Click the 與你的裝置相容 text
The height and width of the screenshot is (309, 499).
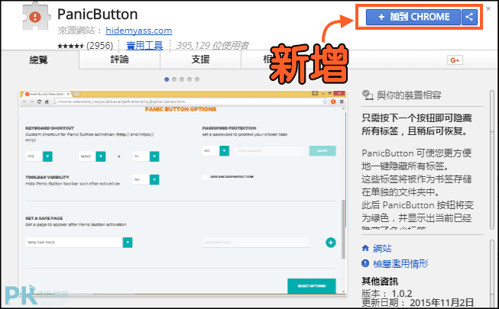pyautogui.click(x=409, y=95)
